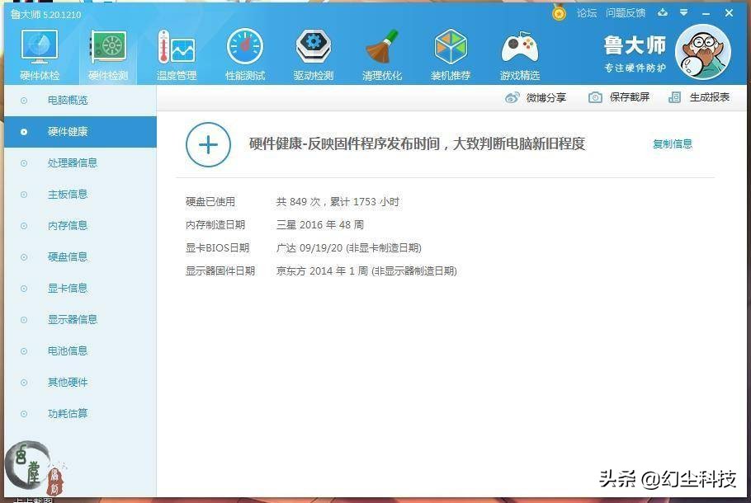This screenshot has width=751, height=503.
Task: Click the download arrow in the title bar
Action: coord(662,13)
